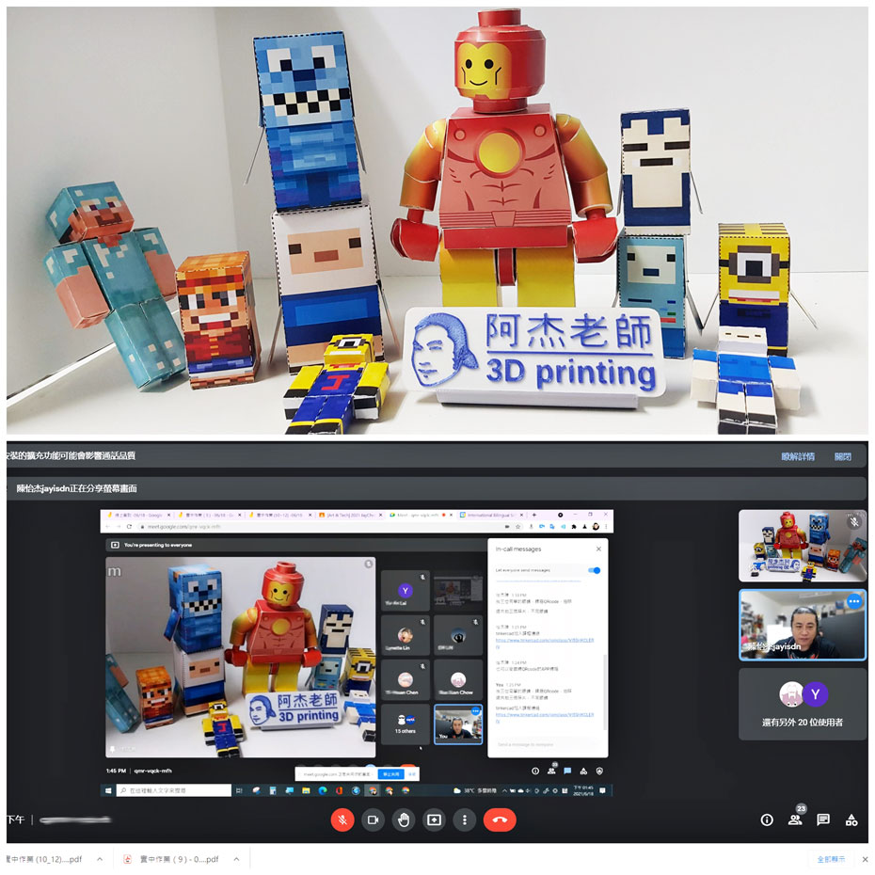875x875 pixels.
Task: Open the chat panel icon
Action: pyautogui.click(x=823, y=819)
